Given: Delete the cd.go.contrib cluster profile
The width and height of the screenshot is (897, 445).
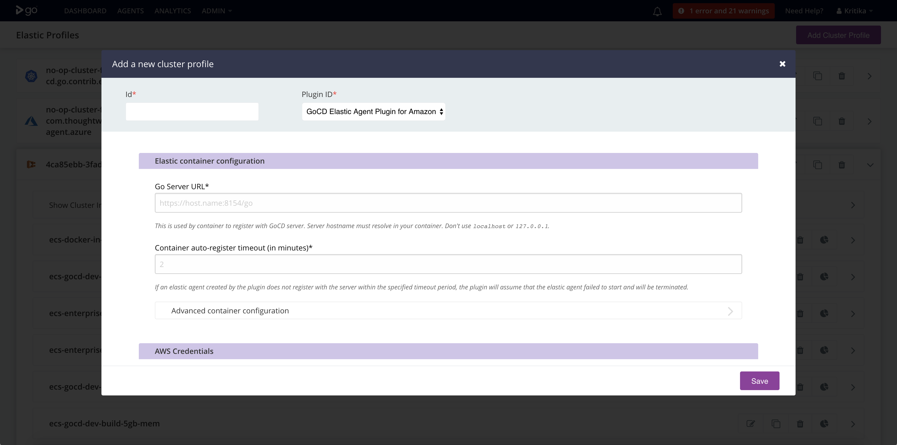Looking at the screenshot, I should (842, 76).
